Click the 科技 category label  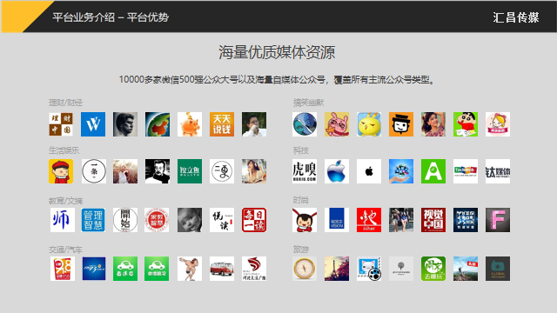click(x=300, y=150)
